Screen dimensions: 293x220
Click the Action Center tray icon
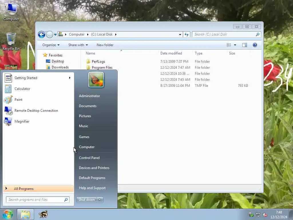tap(251, 215)
